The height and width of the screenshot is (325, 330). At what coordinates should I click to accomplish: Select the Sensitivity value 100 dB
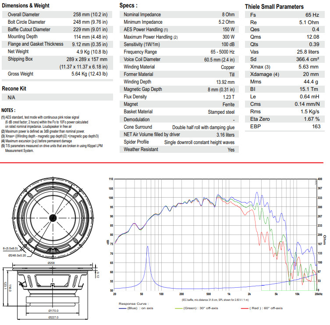coord(228,44)
